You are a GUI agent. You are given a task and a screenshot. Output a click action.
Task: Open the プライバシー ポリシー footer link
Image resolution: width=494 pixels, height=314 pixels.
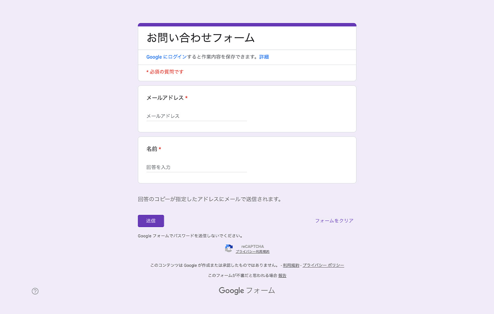tap(323, 266)
